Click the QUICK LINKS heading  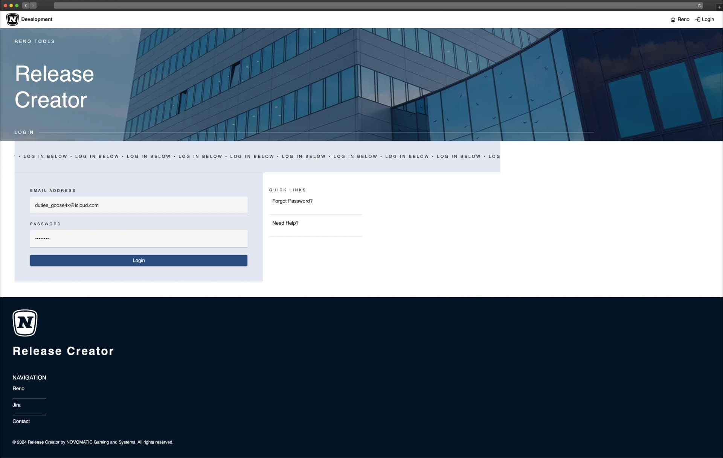(x=287, y=190)
